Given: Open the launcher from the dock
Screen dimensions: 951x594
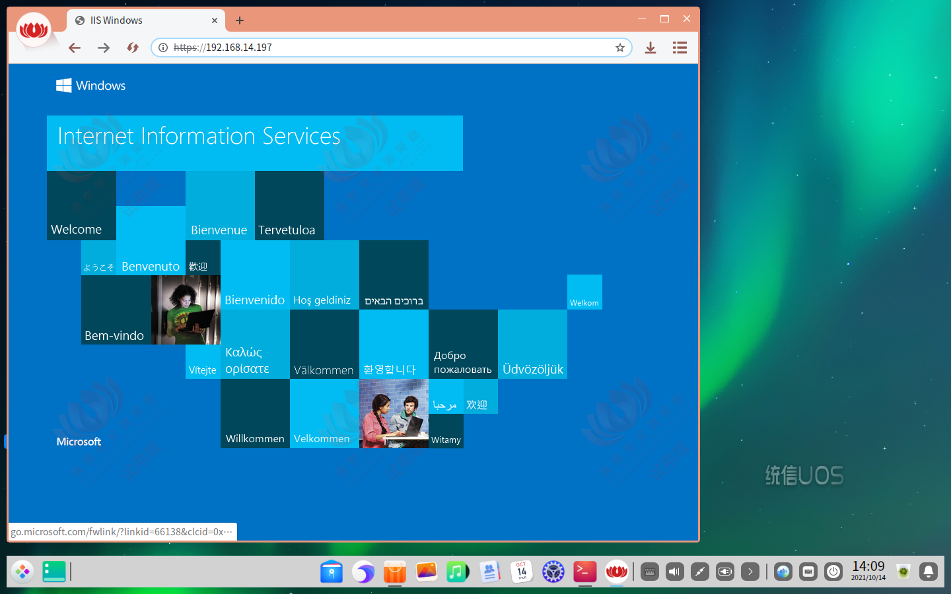Looking at the screenshot, I should (x=22, y=572).
